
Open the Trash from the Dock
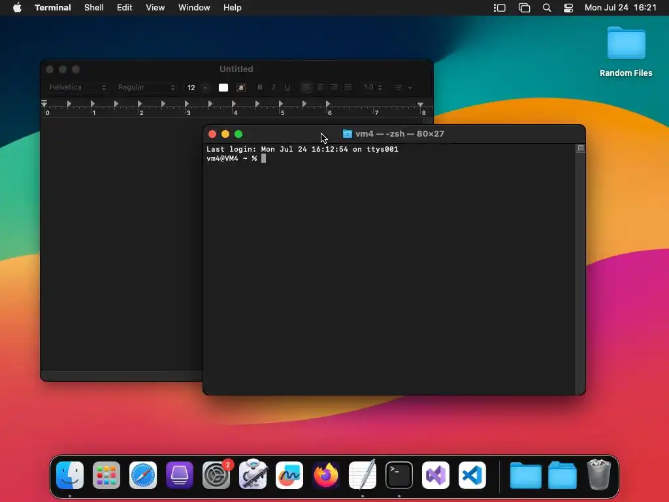pyautogui.click(x=598, y=475)
